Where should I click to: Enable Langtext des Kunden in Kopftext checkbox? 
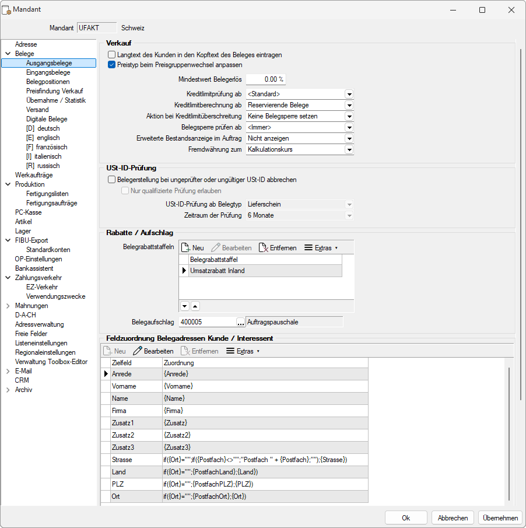[112, 55]
